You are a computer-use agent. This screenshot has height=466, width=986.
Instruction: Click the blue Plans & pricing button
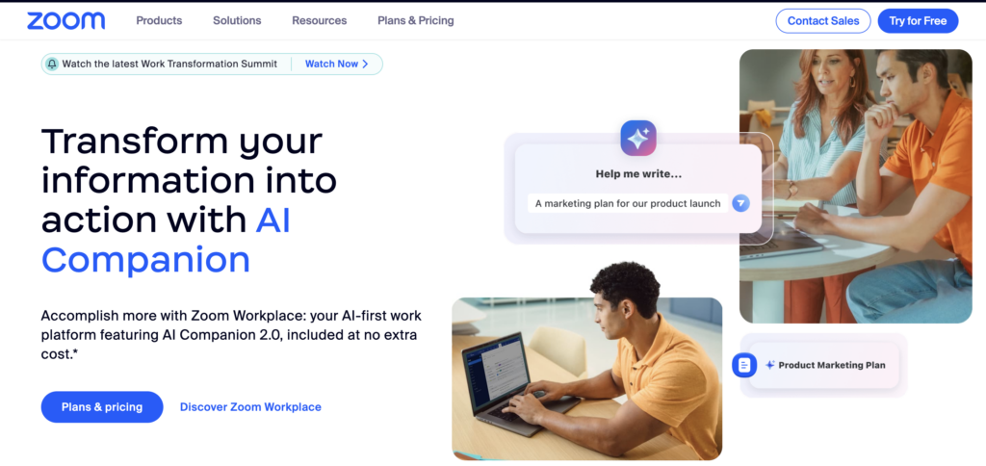click(102, 407)
